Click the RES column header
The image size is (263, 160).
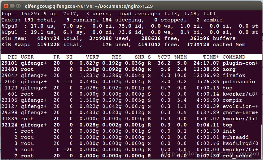click(x=117, y=57)
